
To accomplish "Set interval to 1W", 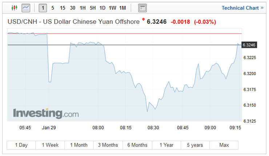I will (112, 8).
